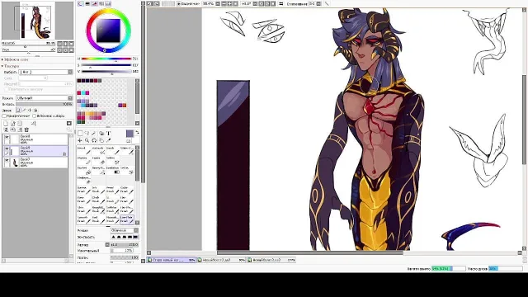This screenshot has height=297, width=528.
Task: Select the Move tool
Action: [80, 140]
